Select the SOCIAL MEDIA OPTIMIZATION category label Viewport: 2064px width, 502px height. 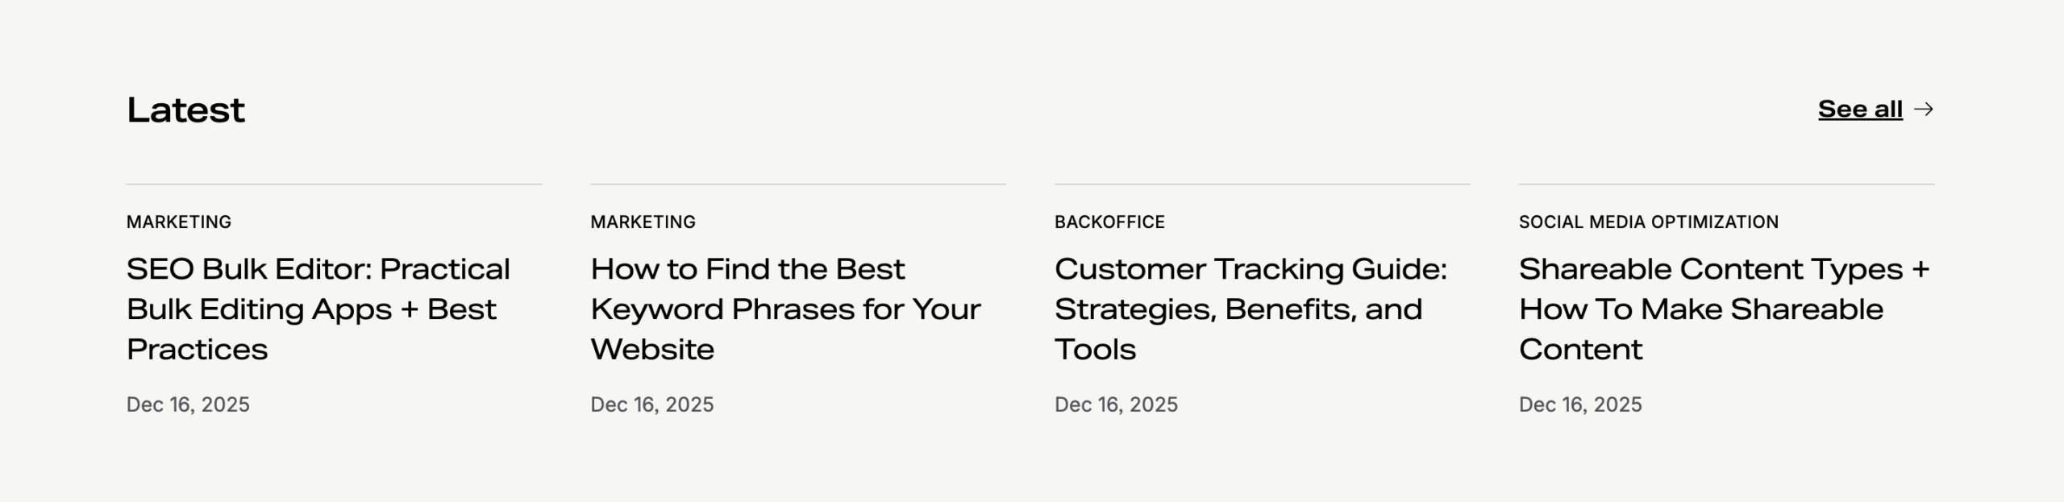click(x=1648, y=222)
